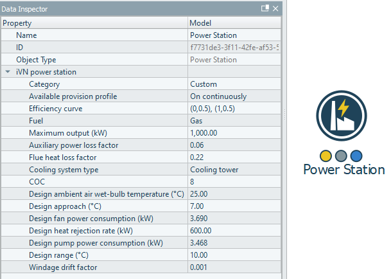Edit Design fan power value 3.690
The width and height of the screenshot is (391, 279).
coord(234,219)
